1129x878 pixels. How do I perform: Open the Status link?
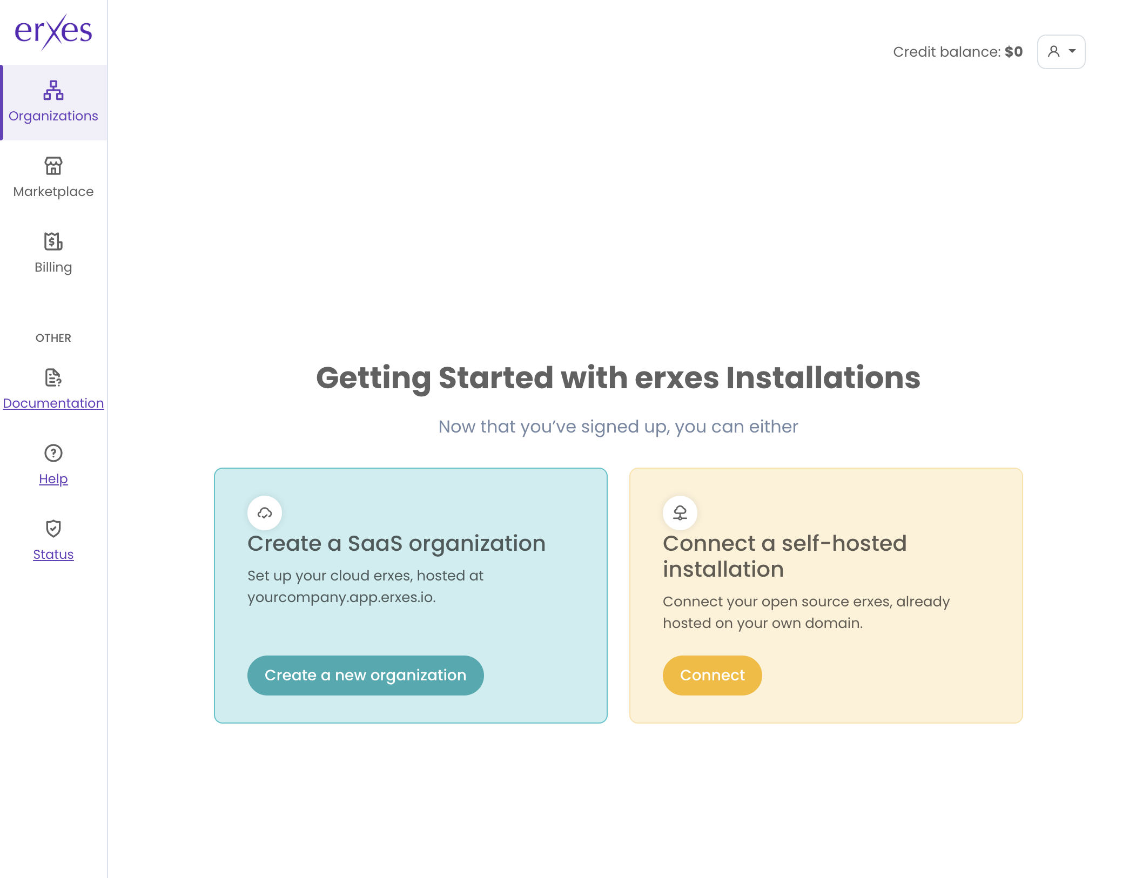point(53,555)
